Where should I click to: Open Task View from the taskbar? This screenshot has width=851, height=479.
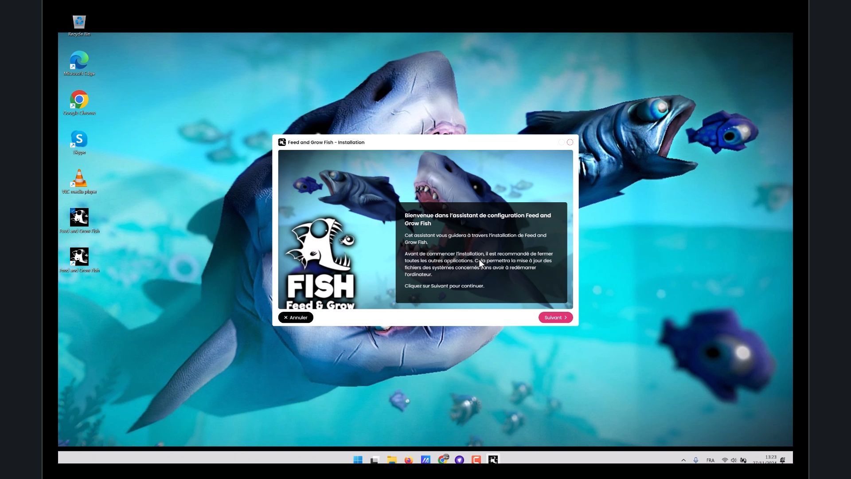(x=375, y=459)
